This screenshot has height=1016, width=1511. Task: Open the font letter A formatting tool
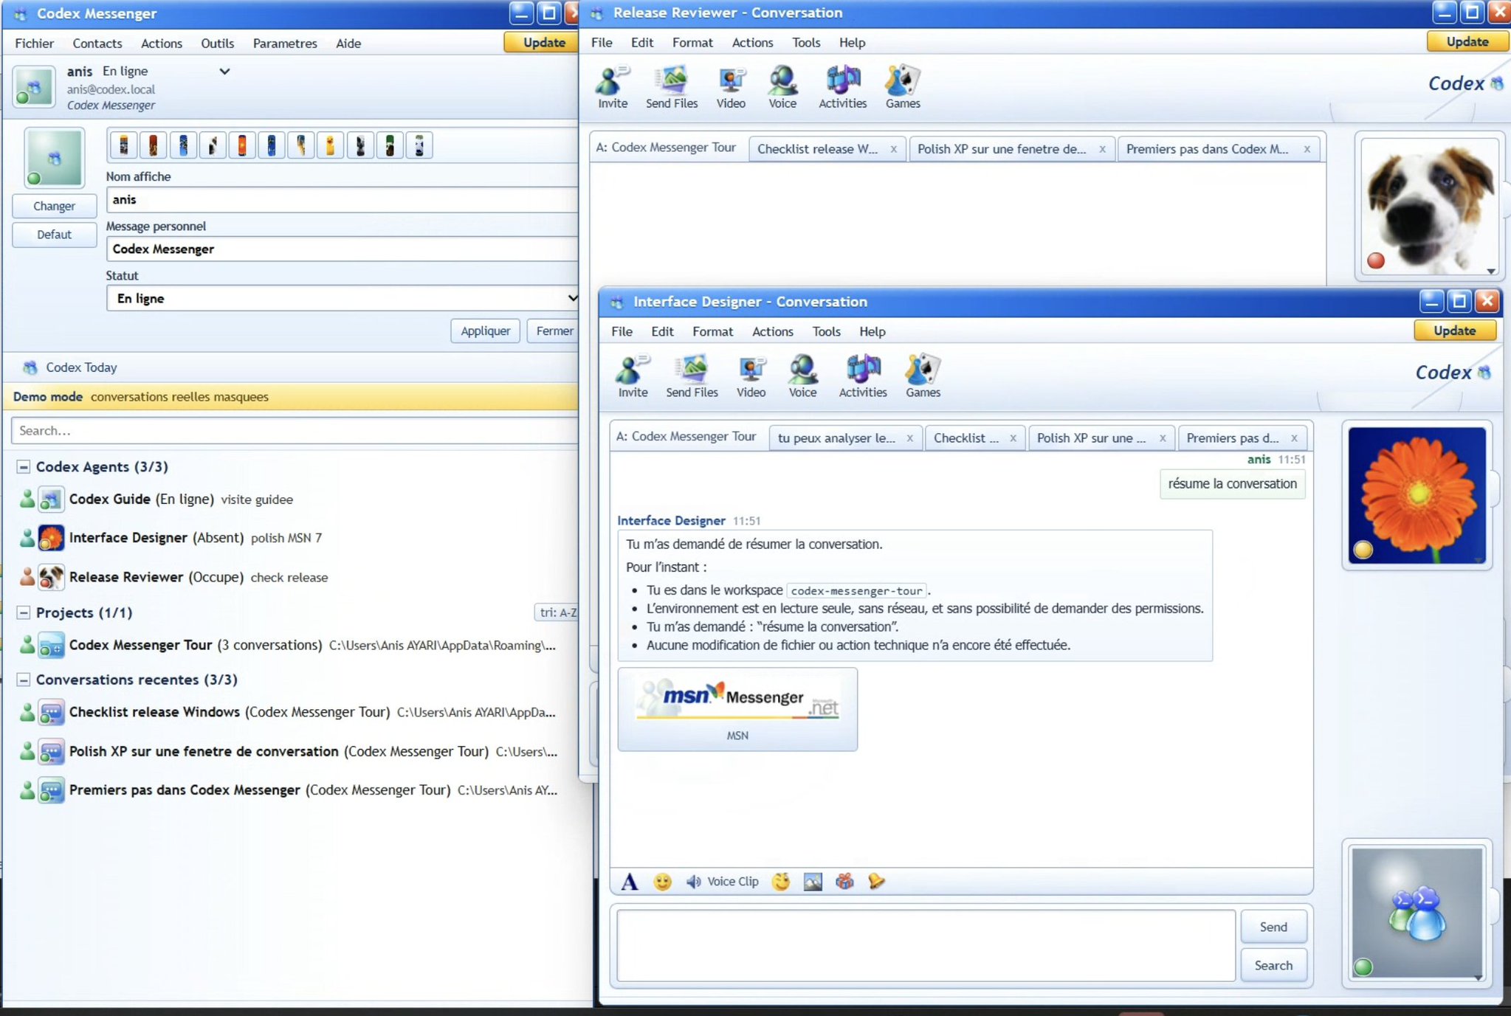pyautogui.click(x=630, y=882)
